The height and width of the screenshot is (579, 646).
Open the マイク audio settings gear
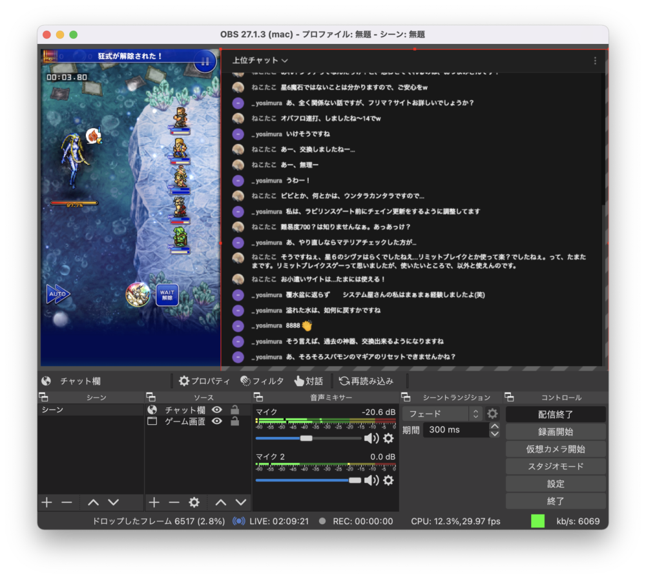tap(388, 438)
